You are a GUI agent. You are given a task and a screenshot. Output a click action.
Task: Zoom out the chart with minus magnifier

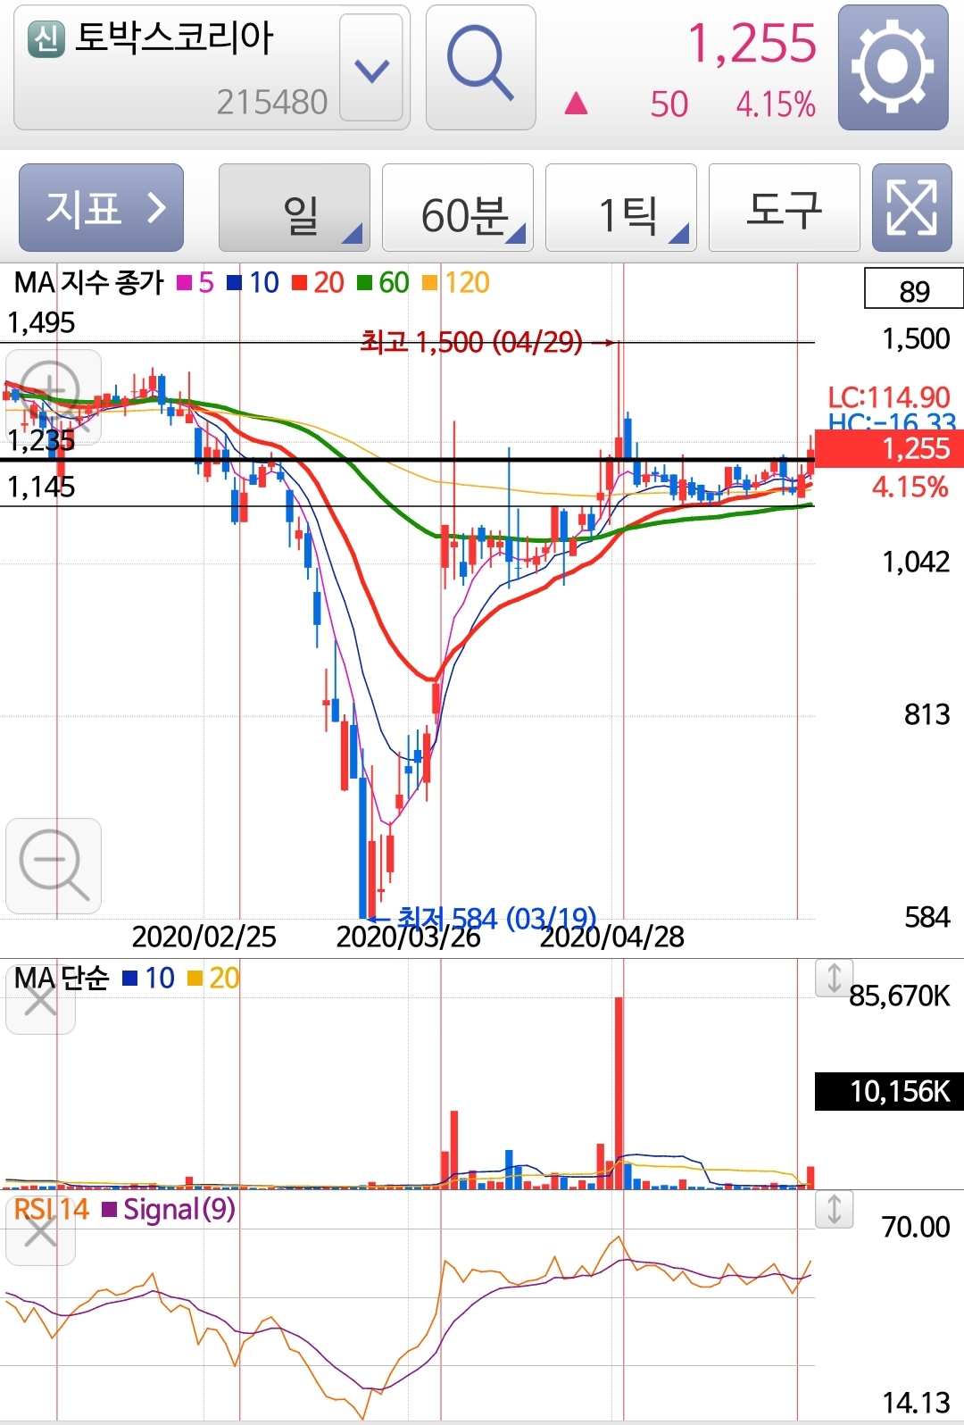tap(54, 866)
